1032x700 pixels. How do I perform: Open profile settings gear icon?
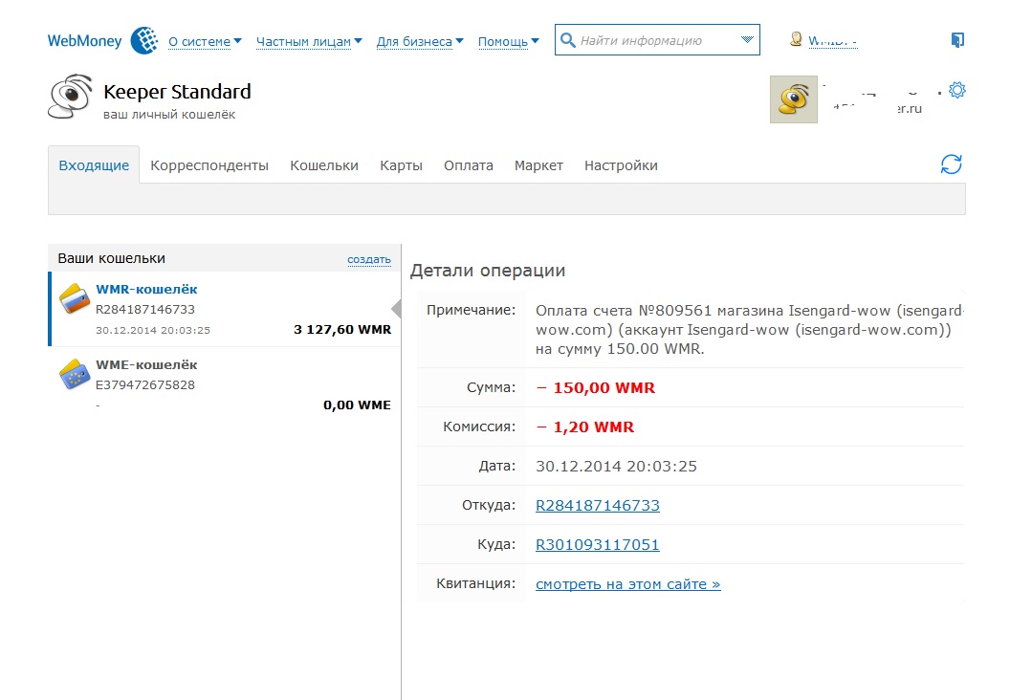[957, 90]
